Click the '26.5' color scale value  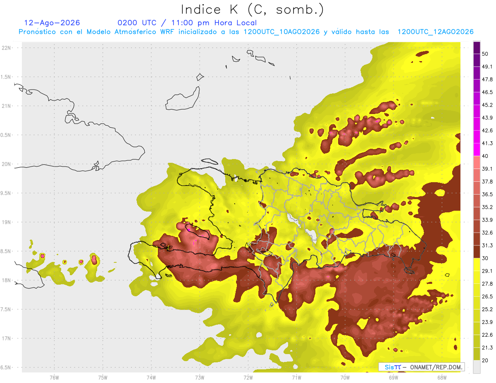coord(487,296)
